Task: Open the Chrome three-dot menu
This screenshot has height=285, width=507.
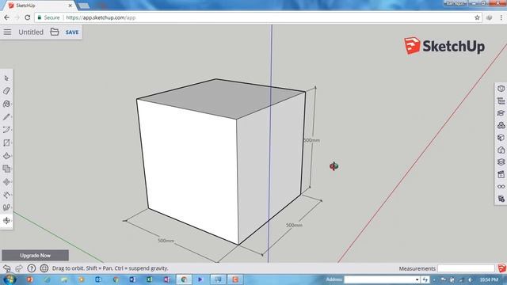Action: pos(501,17)
